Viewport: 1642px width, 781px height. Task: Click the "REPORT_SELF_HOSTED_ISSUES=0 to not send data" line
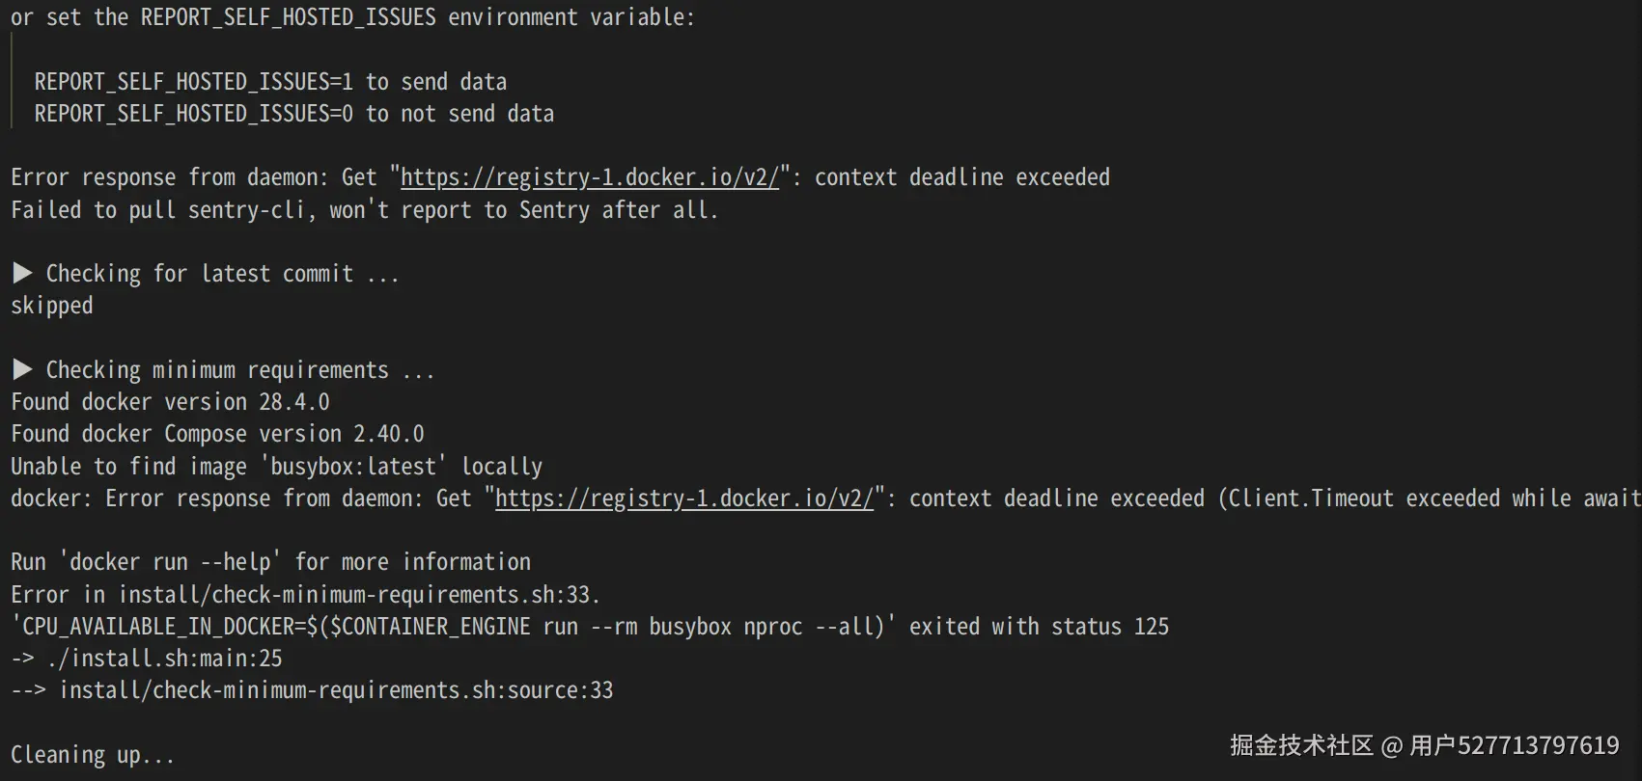pyautogui.click(x=294, y=114)
